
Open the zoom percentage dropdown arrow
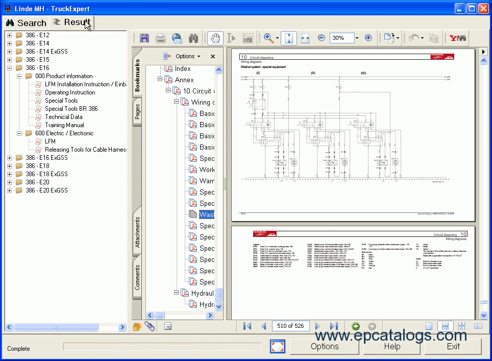pyautogui.click(x=357, y=38)
